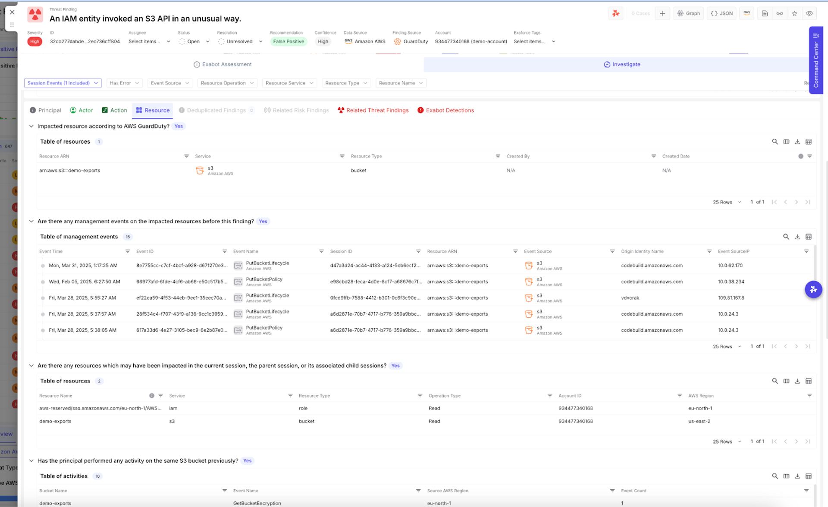
Task: Select the Resource tab
Action: click(153, 110)
